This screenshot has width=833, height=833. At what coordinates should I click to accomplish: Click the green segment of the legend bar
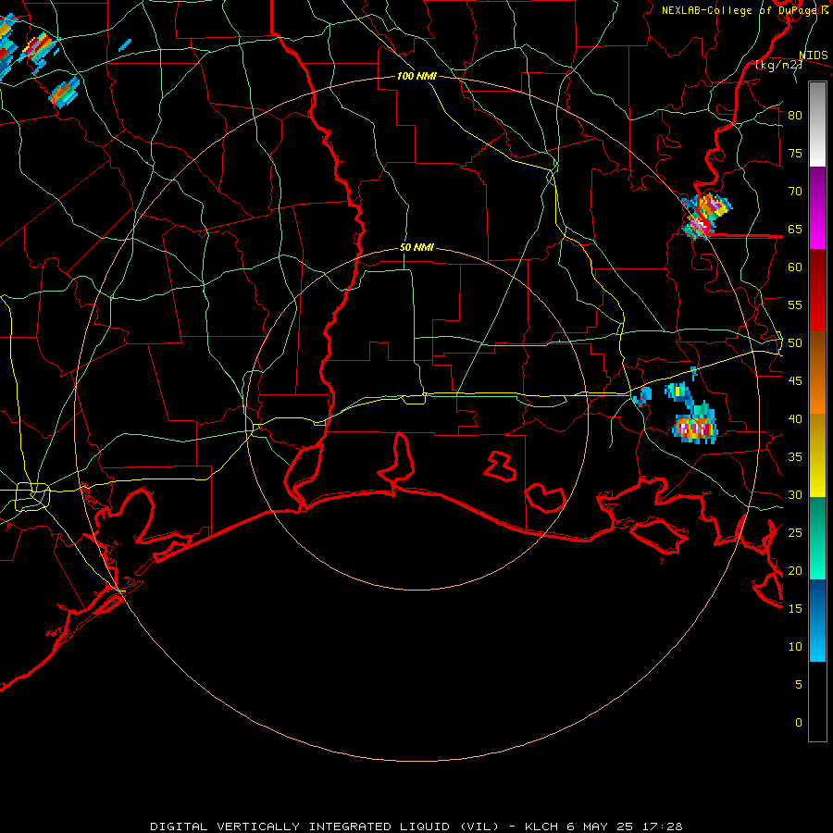817,538
